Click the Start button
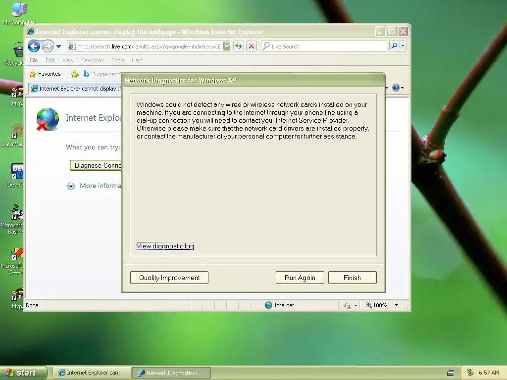Screen dimensions: 507x380 (x=23, y=373)
